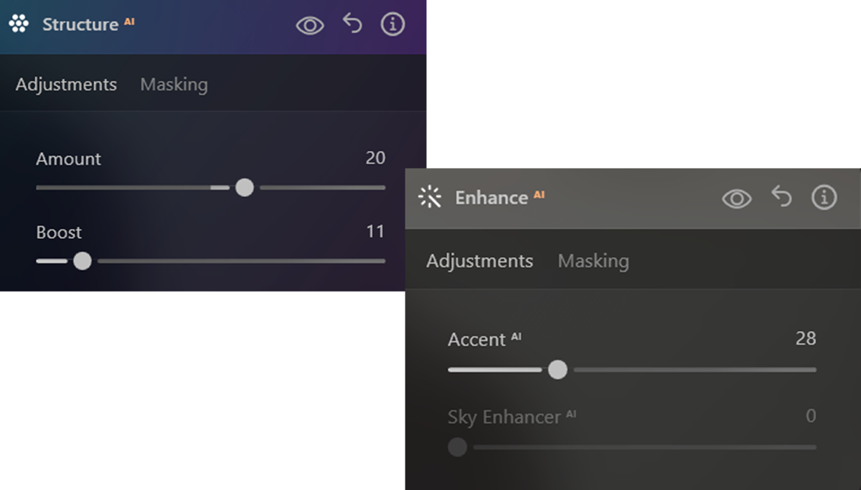Collapse the Enhance AI panel title

tap(499, 197)
